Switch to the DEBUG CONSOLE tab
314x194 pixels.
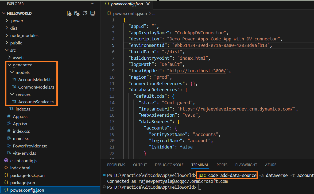[169, 165]
